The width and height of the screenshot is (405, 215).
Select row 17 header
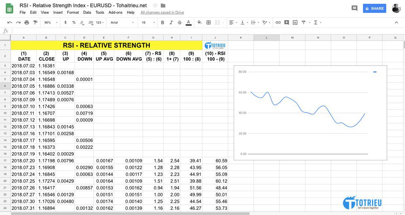point(5,160)
